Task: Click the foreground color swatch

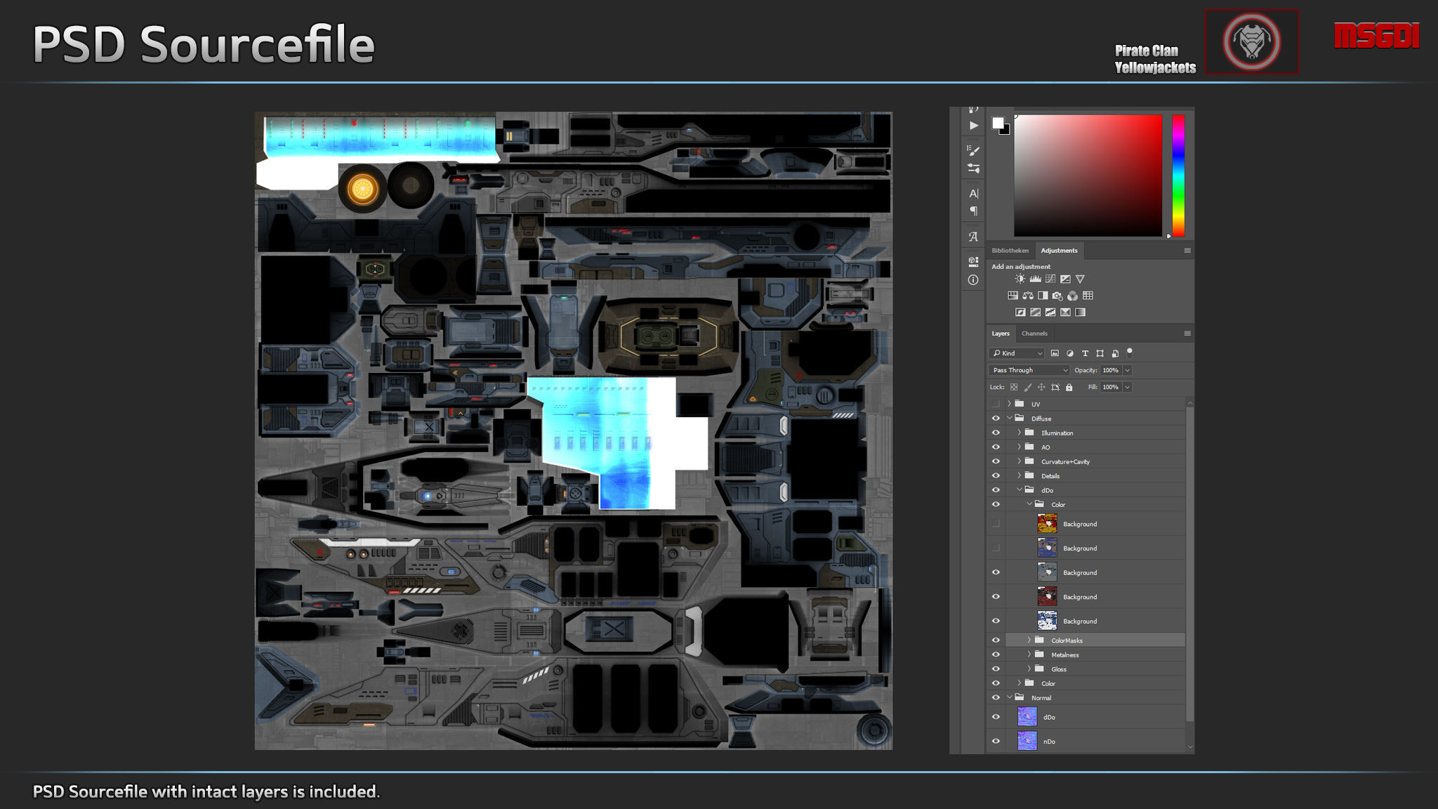Action: point(997,123)
